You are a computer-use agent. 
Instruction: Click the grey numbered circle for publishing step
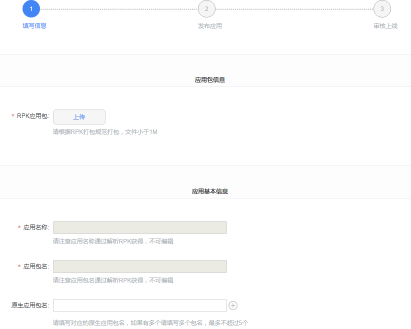pos(206,8)
